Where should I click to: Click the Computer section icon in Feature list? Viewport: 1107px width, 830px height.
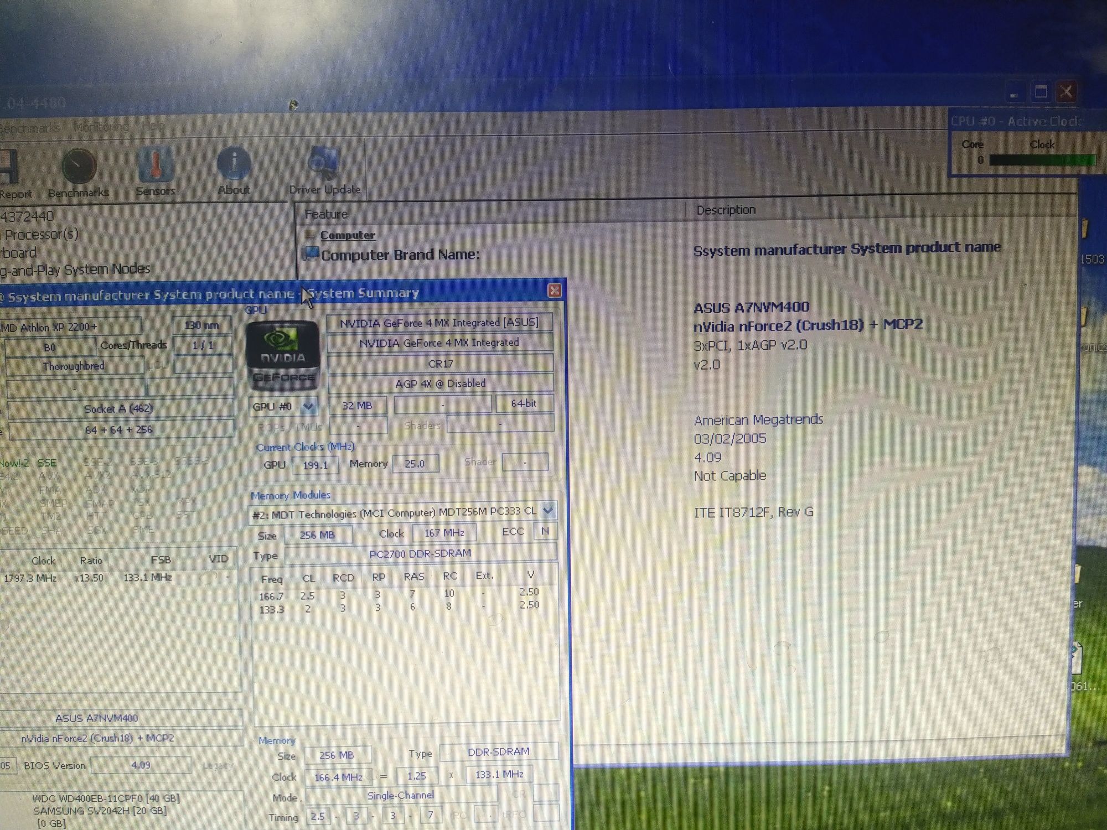pyautogui.click(x=310, y=235)
